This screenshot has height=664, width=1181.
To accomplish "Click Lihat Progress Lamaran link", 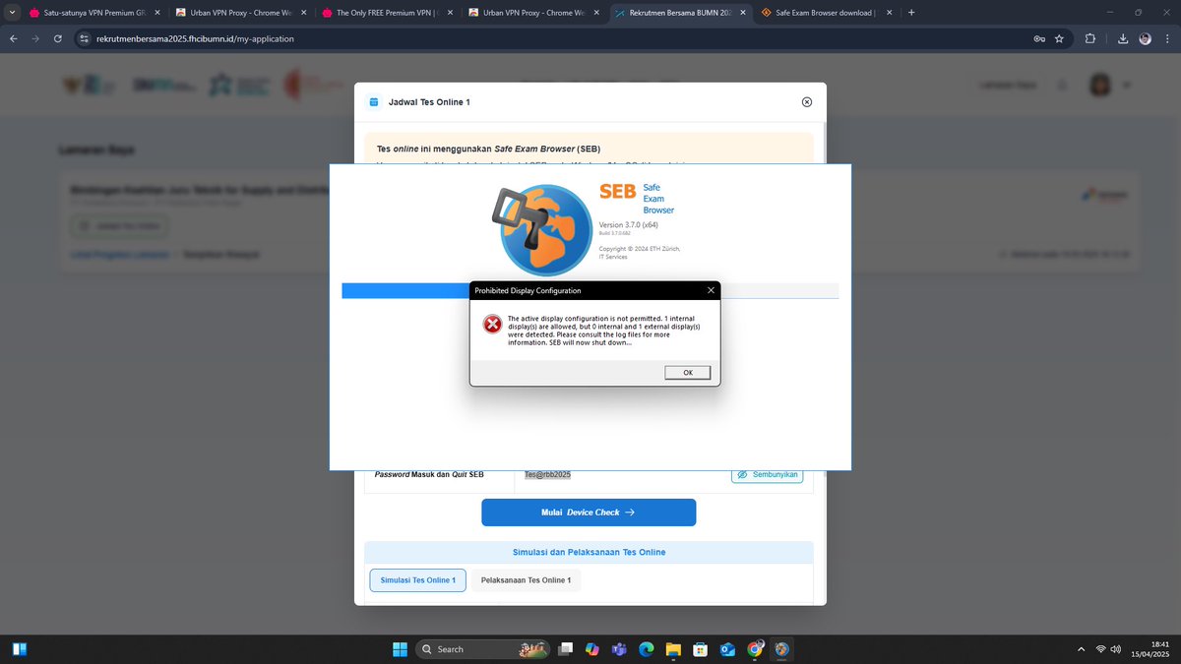I will coord(122,254).
